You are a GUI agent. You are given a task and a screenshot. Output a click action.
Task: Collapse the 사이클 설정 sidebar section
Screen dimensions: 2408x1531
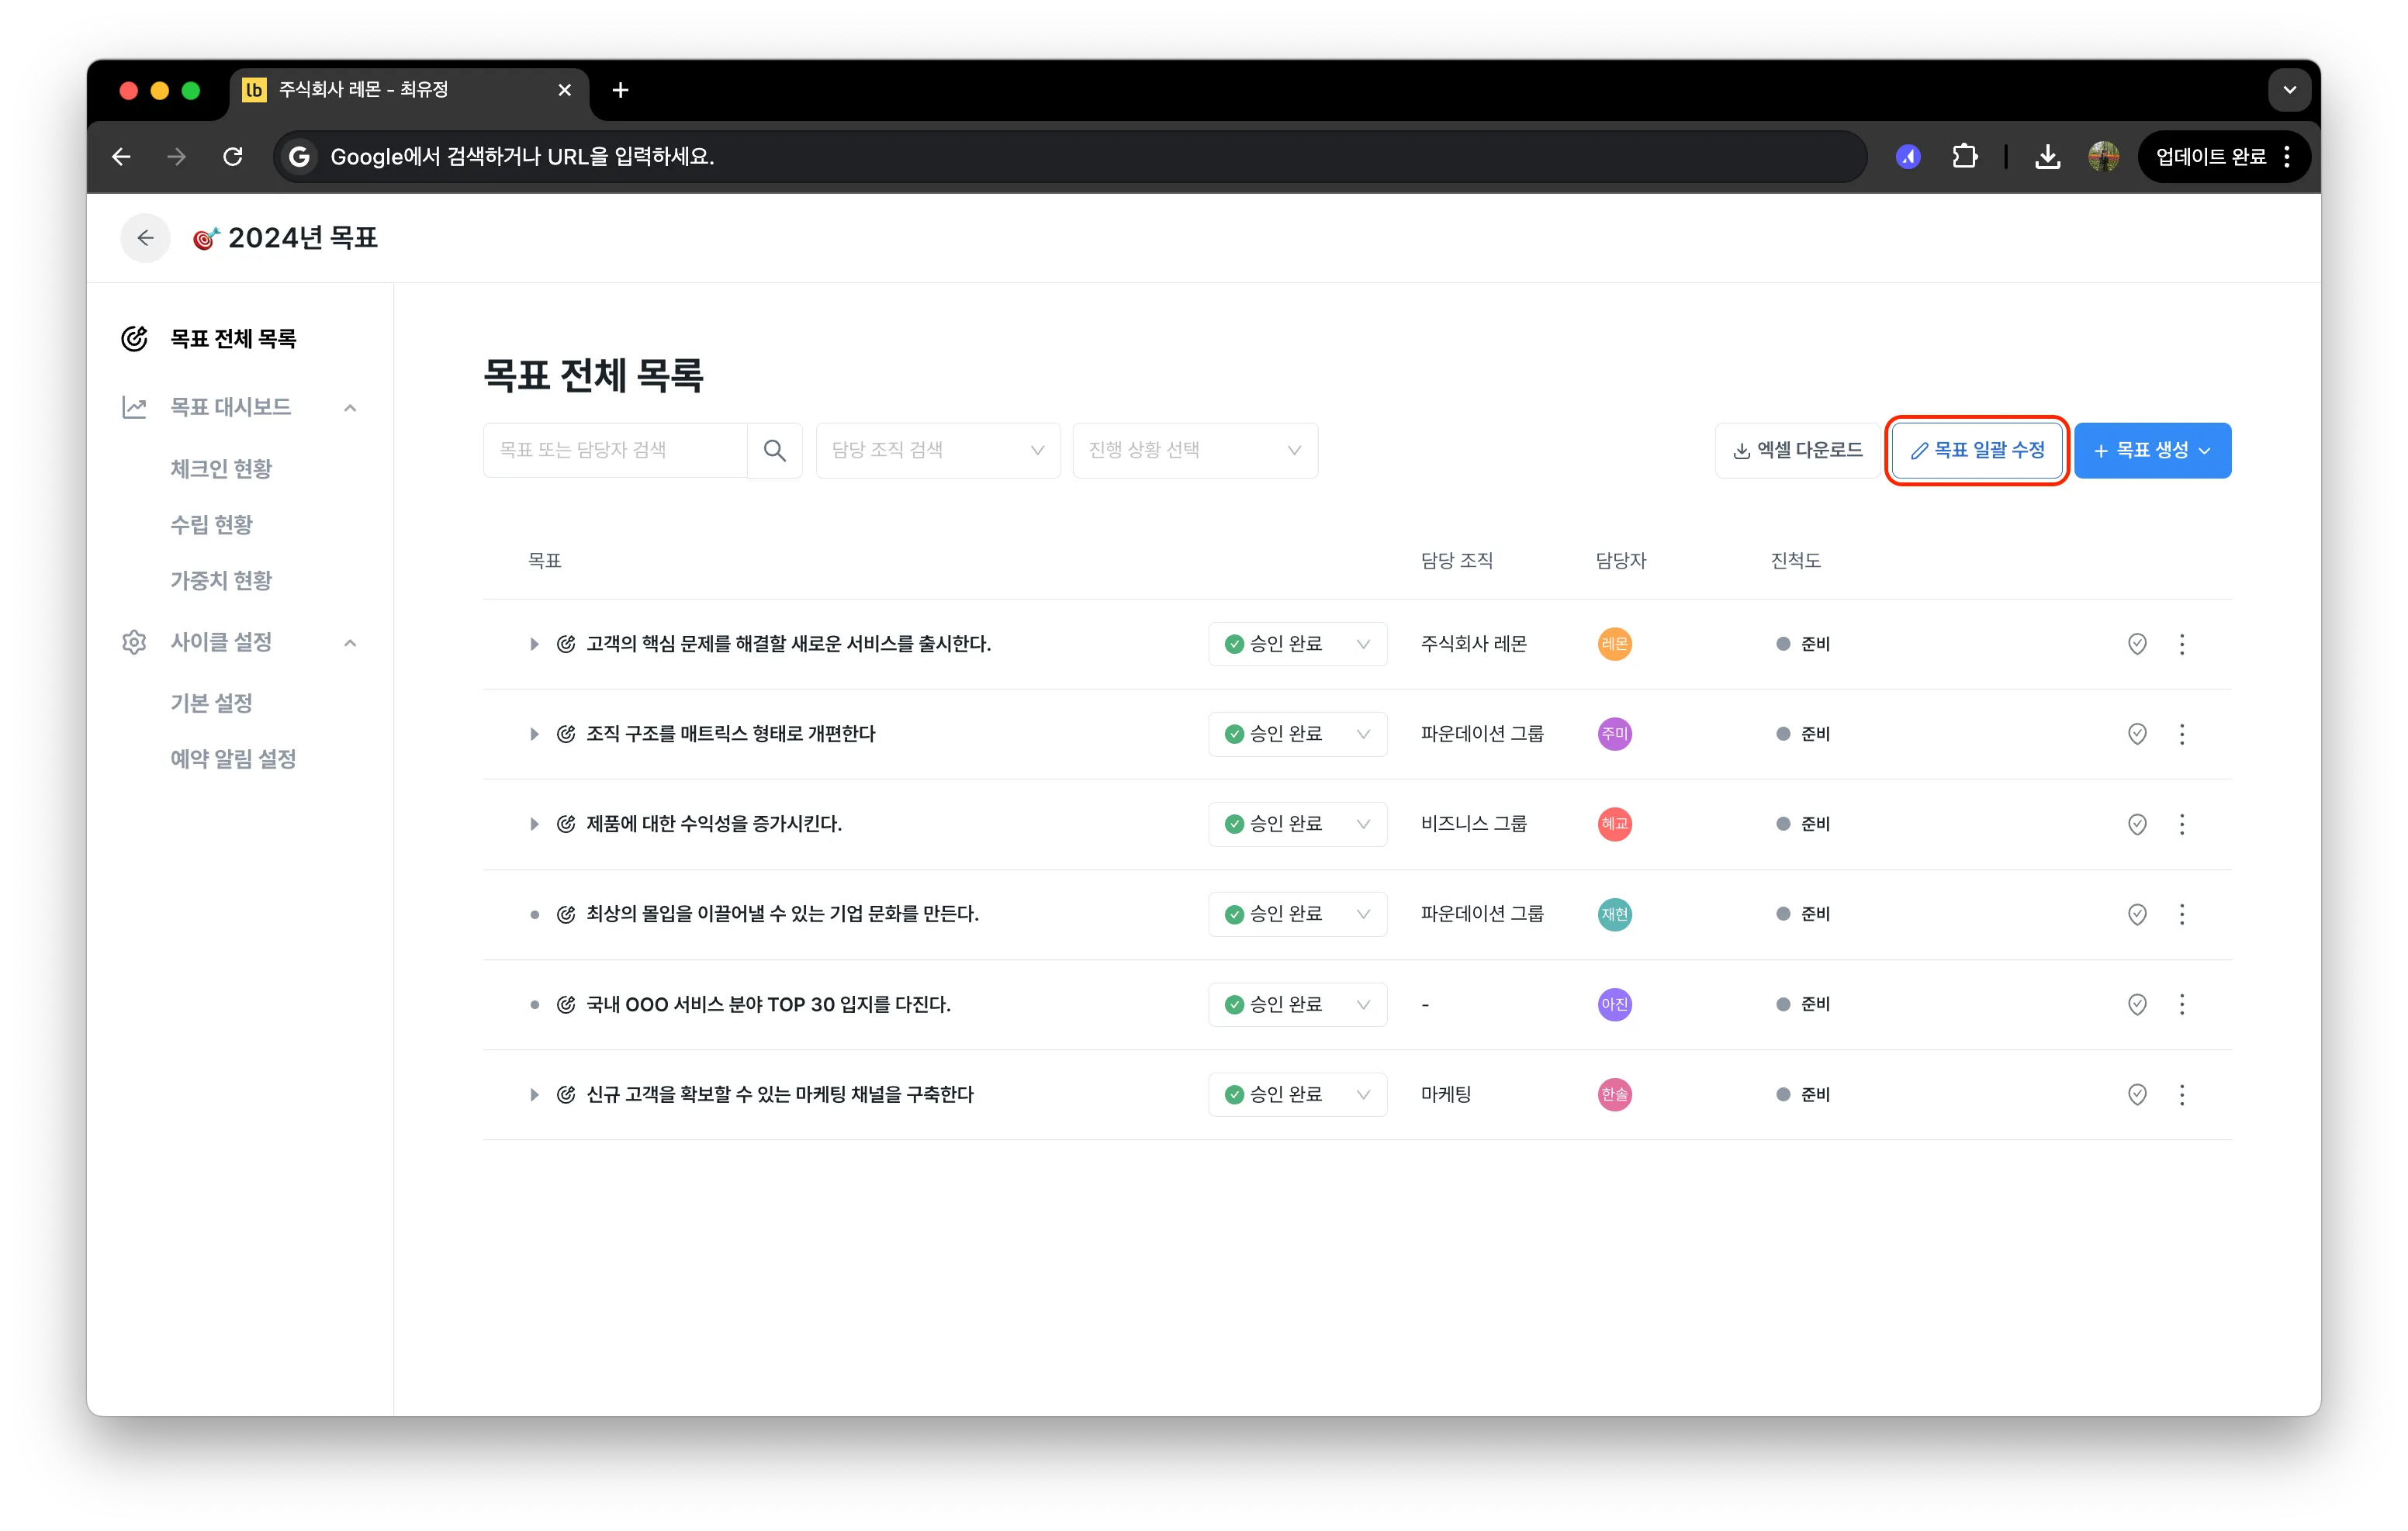350,643
